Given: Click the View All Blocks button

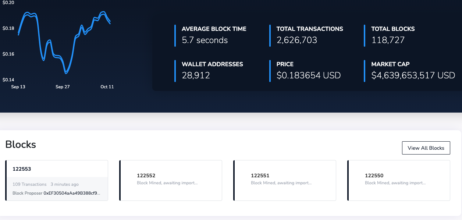Looking at the screenshot, I should pyautogui.click(x=426, y=148).
